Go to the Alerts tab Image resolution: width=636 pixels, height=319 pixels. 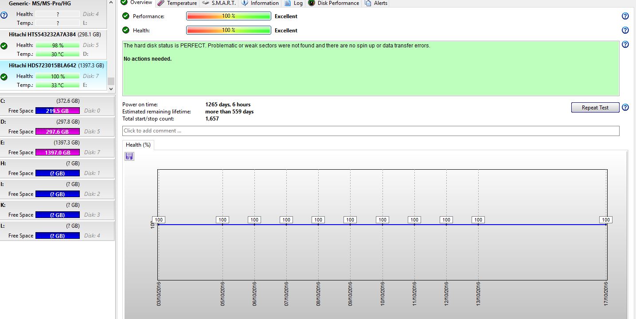coord(376,3)
